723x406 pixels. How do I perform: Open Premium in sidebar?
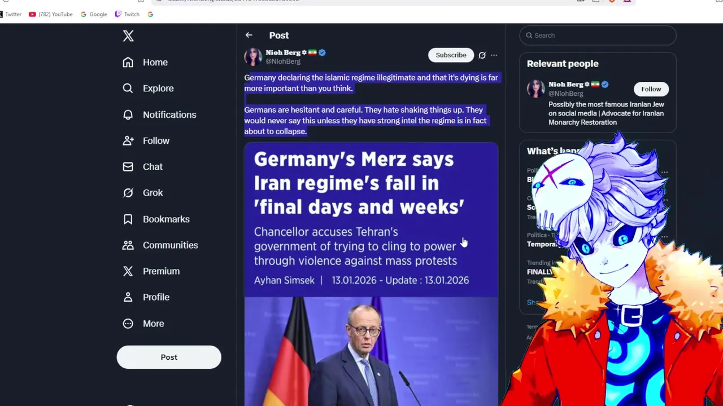click(151, 271)
